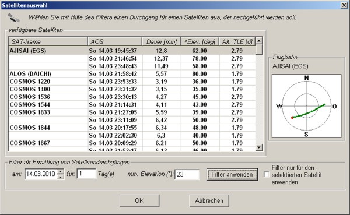Click the AOS cell So 14.03 21:27:05
The height and width of the screenshot is (215, 350).
113,112
